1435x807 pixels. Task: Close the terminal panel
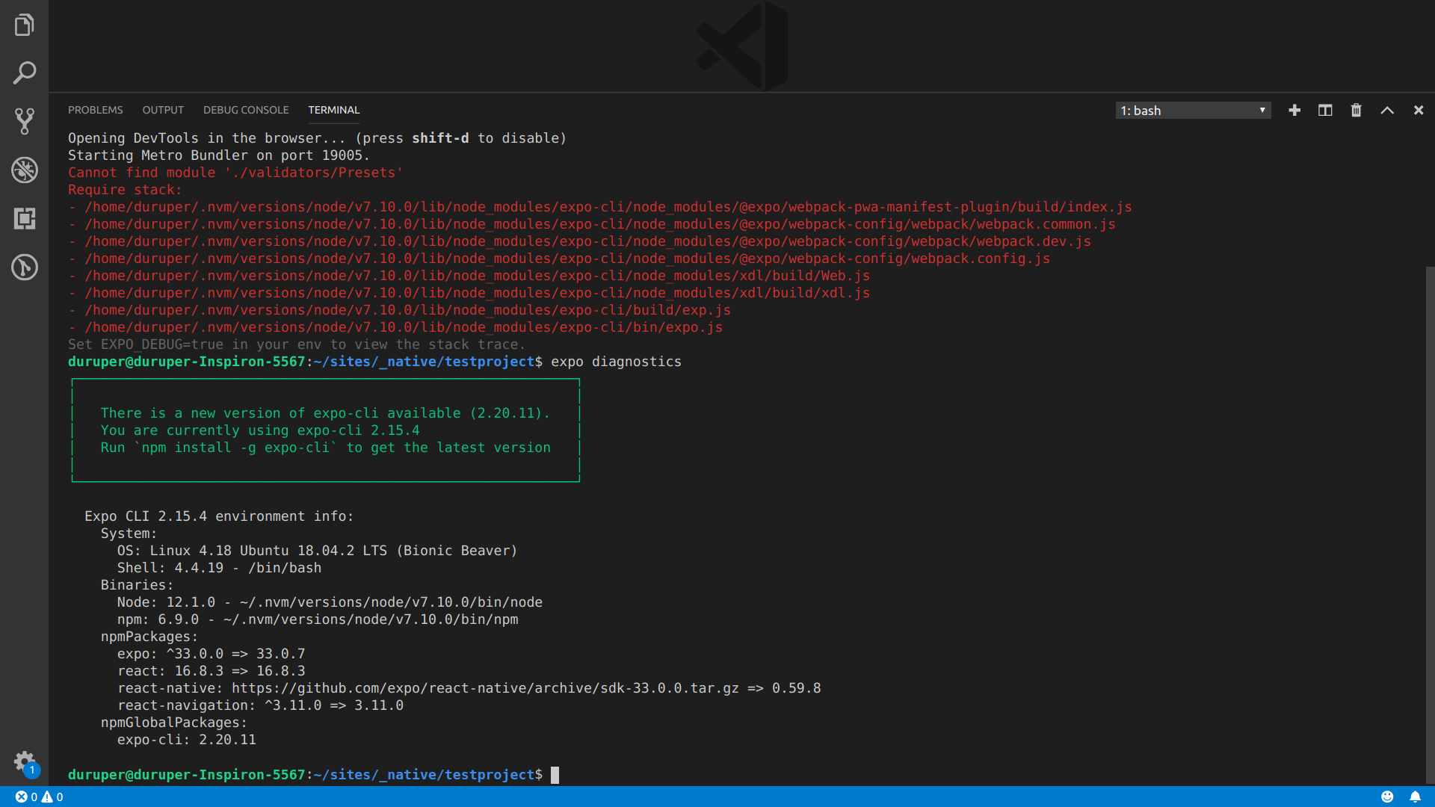(1419, 111)
